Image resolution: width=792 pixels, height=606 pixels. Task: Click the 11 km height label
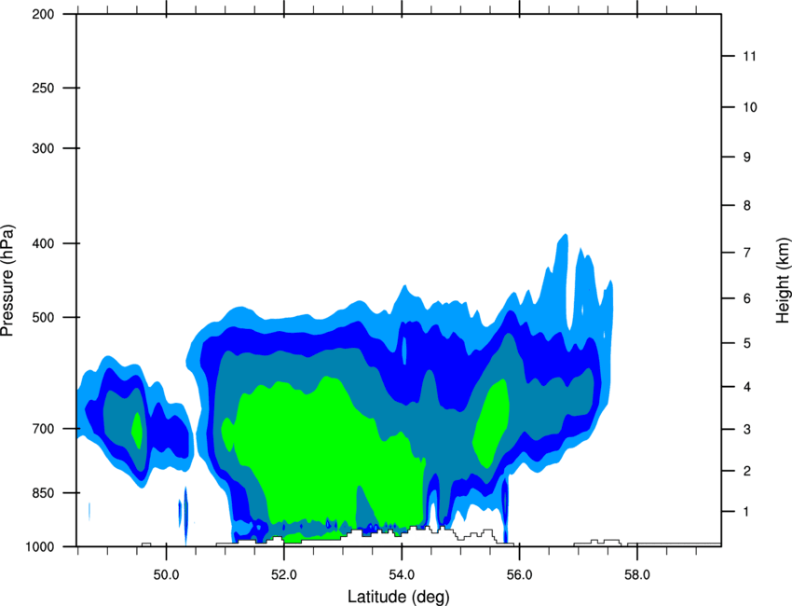coord(750,56)
